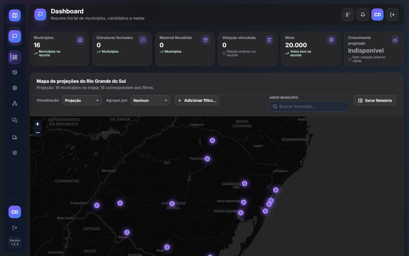Click Indisponível growth value
Screen dimensions: 409x256
click(366, 51)
